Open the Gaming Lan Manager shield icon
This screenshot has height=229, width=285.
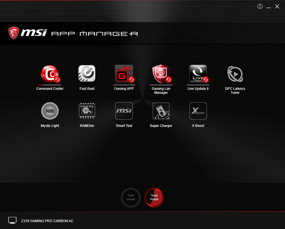pyautogui.click(x=161, y=74)
